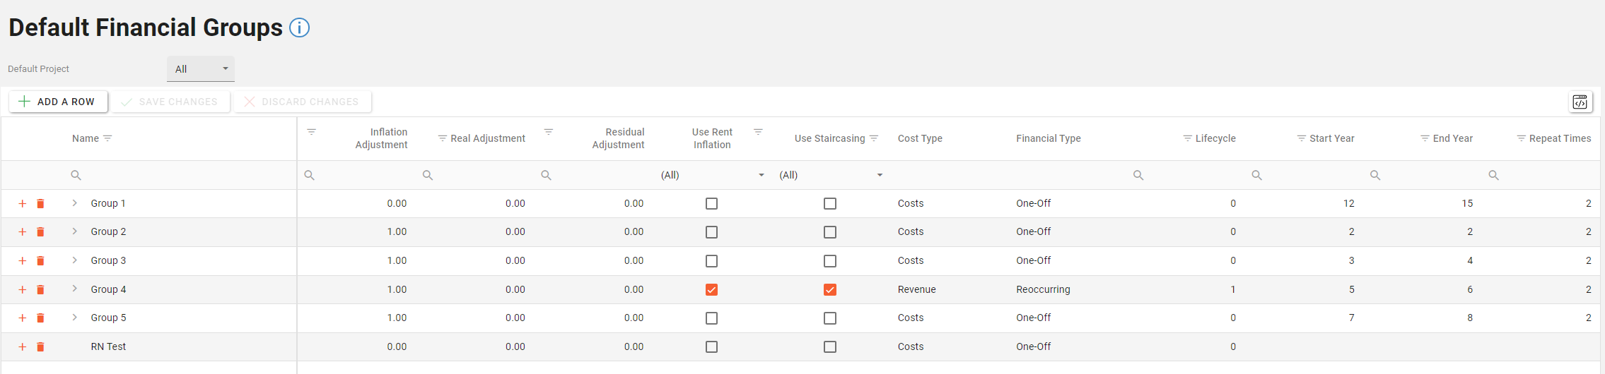Open the filter icon on Name column header
Screen dimensions: 1605x374
pos(107,138)
